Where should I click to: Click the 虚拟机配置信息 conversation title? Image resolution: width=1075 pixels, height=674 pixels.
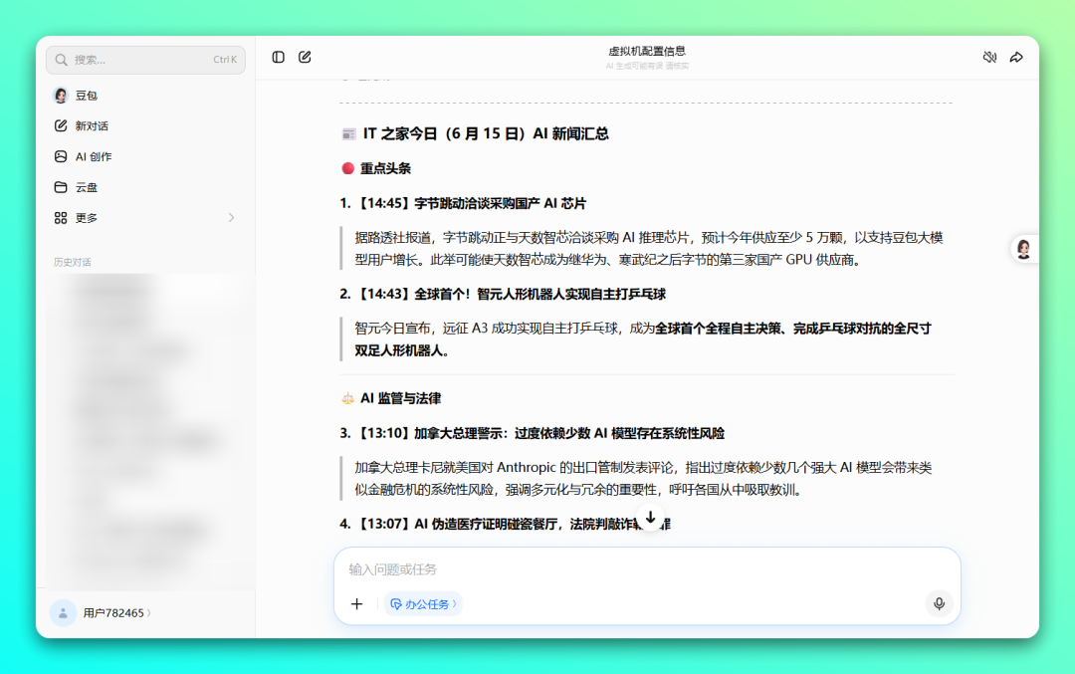(647, 51)
